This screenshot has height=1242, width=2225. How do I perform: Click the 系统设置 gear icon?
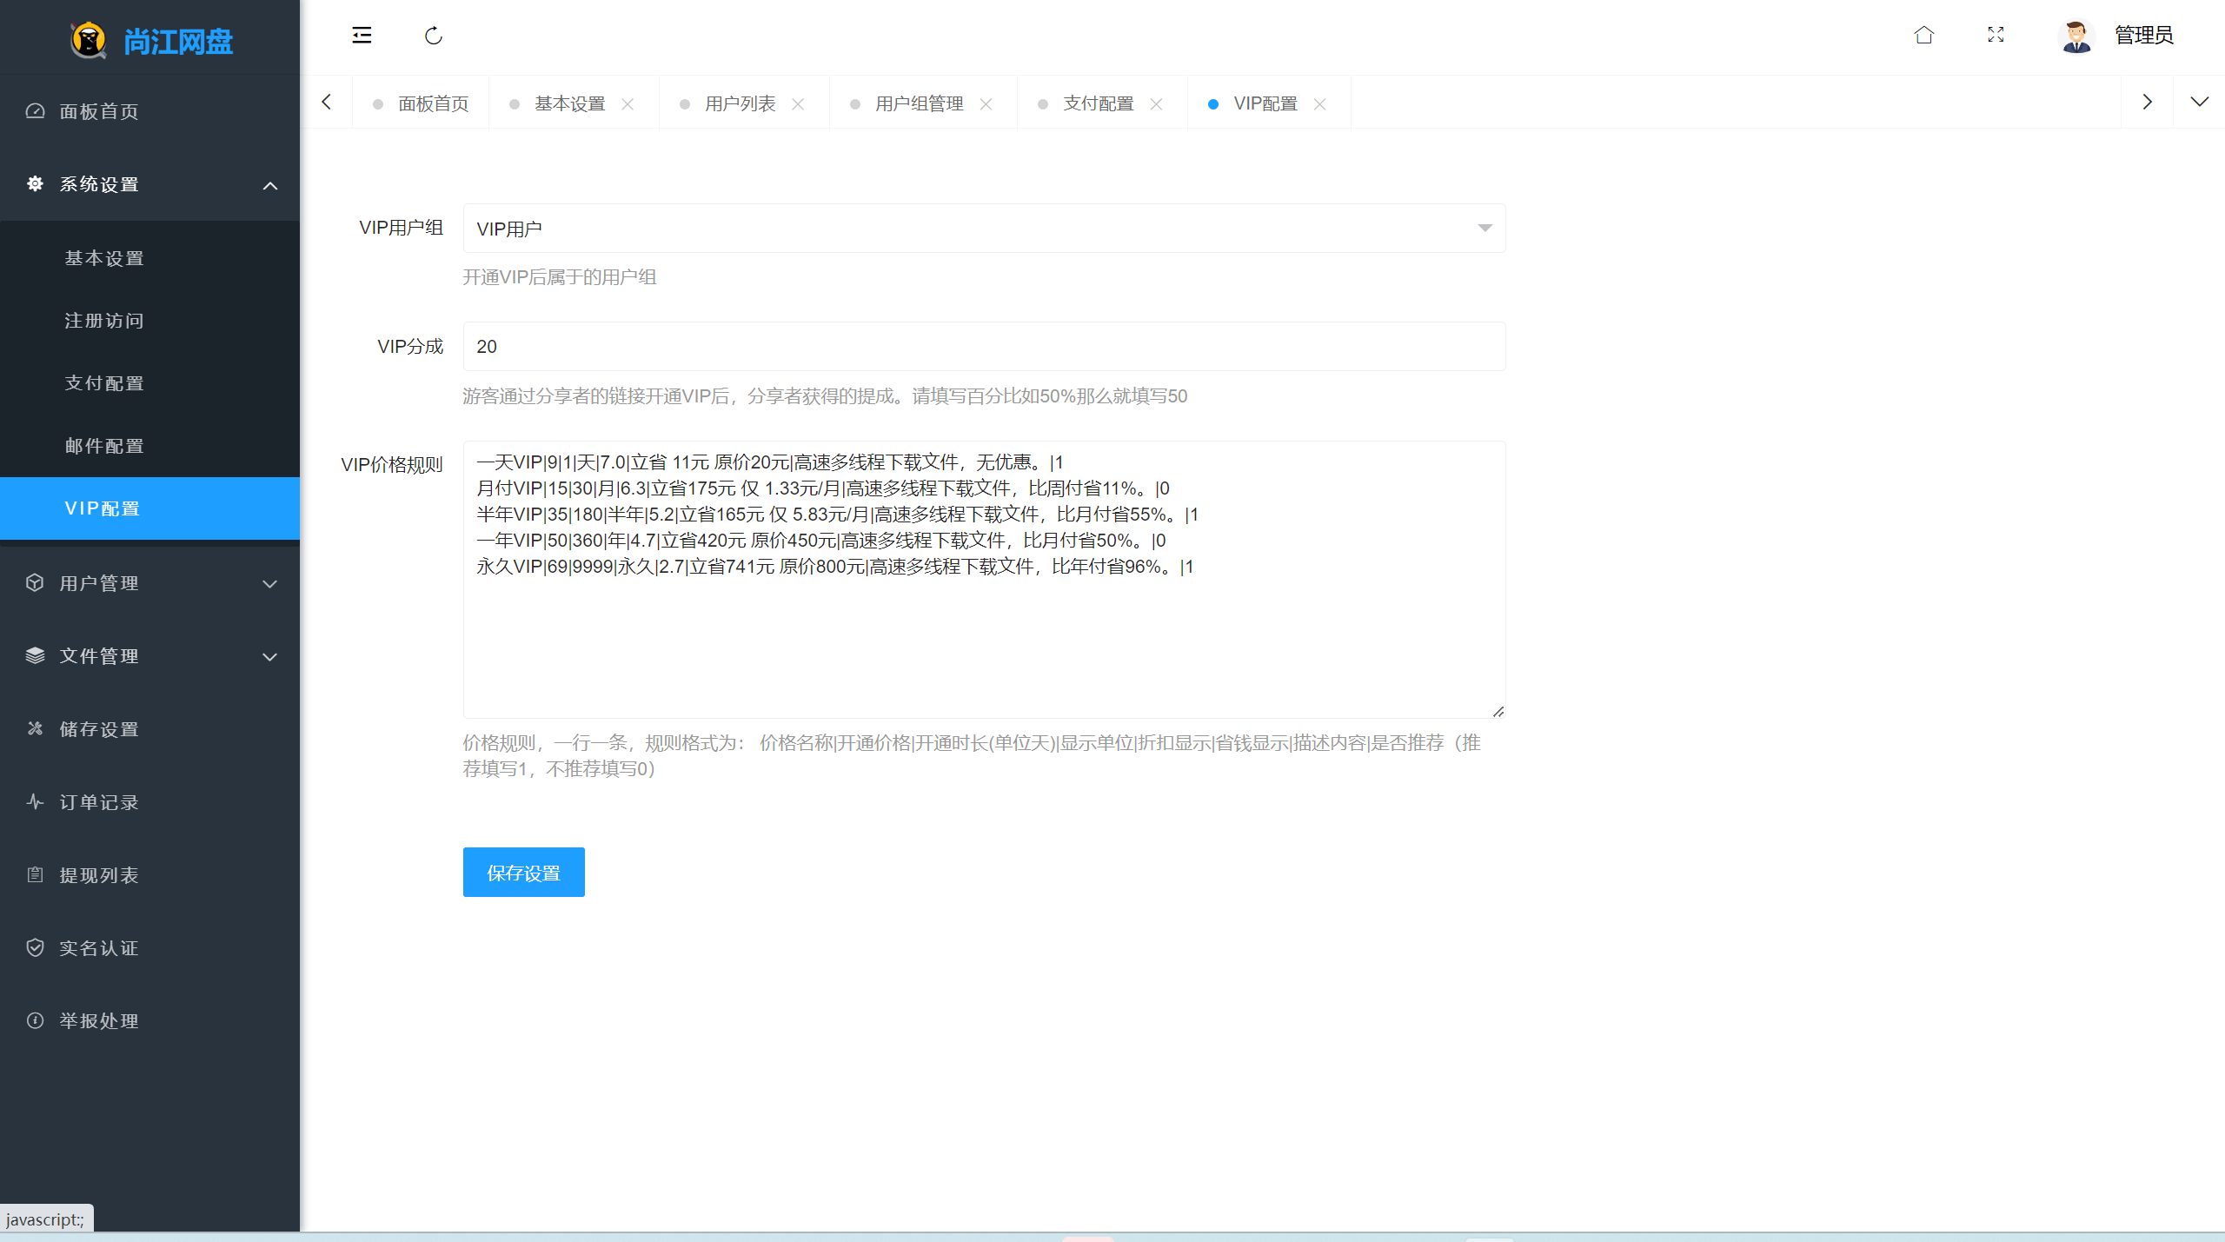coord(35,183)
